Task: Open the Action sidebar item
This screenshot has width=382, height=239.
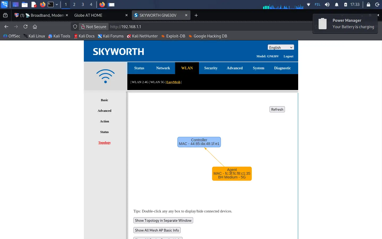Action: click(x=105, y=121)
